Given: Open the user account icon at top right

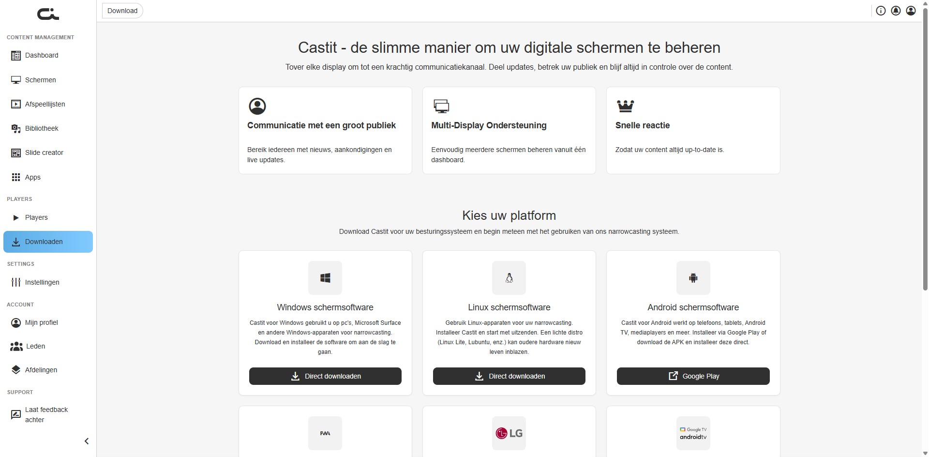Looking at the screenshot, I should click(x=911, y=11).
